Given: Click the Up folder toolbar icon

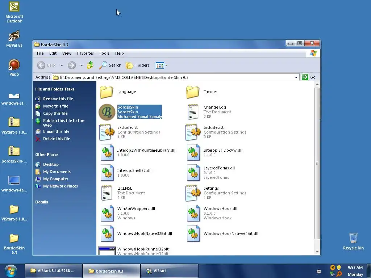Looking at the screenshot, I should tap(90, 65).
